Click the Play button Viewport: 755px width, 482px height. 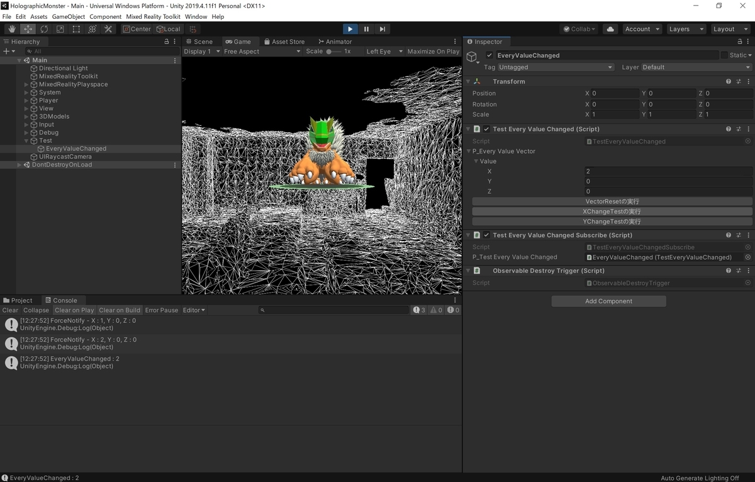(350, 29)
